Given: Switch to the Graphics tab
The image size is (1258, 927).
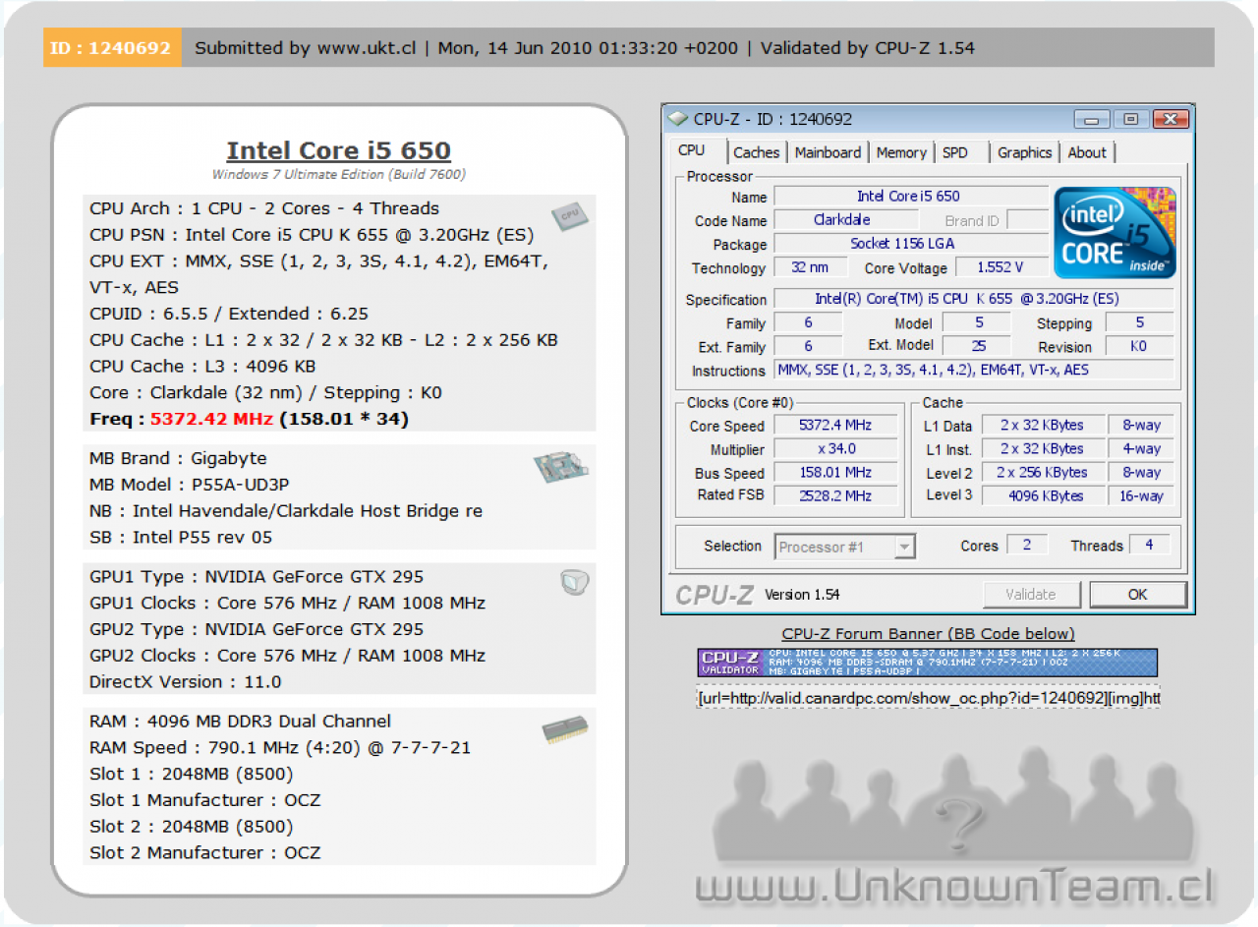Looking at the screenshot, I should coord(1024,152).
